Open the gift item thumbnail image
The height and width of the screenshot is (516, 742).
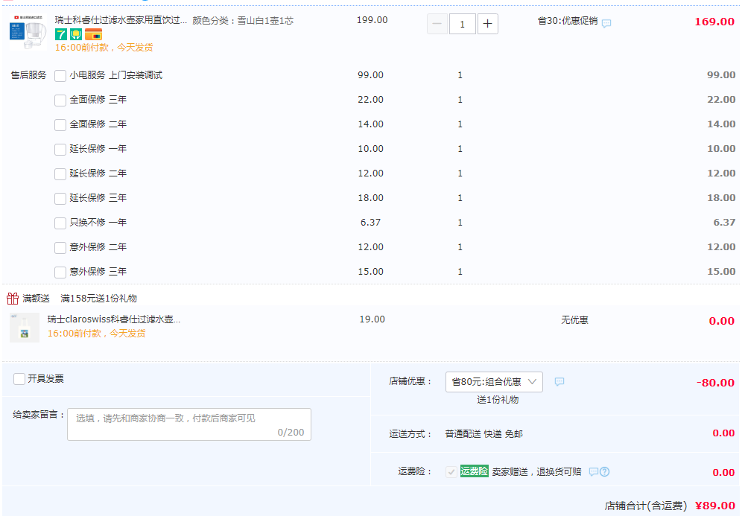[25, 328]
